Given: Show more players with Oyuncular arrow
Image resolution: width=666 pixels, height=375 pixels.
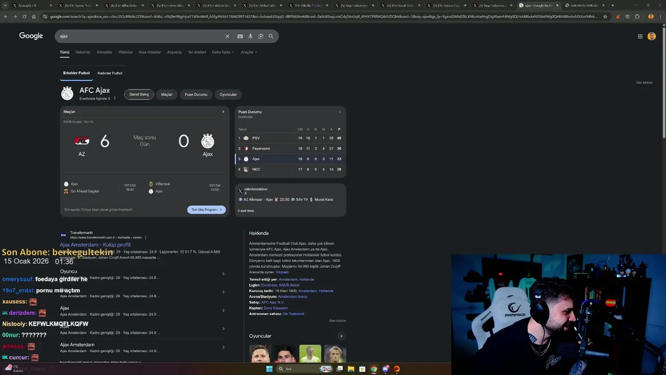Looking at the screenshot, I should click(341, 336).
